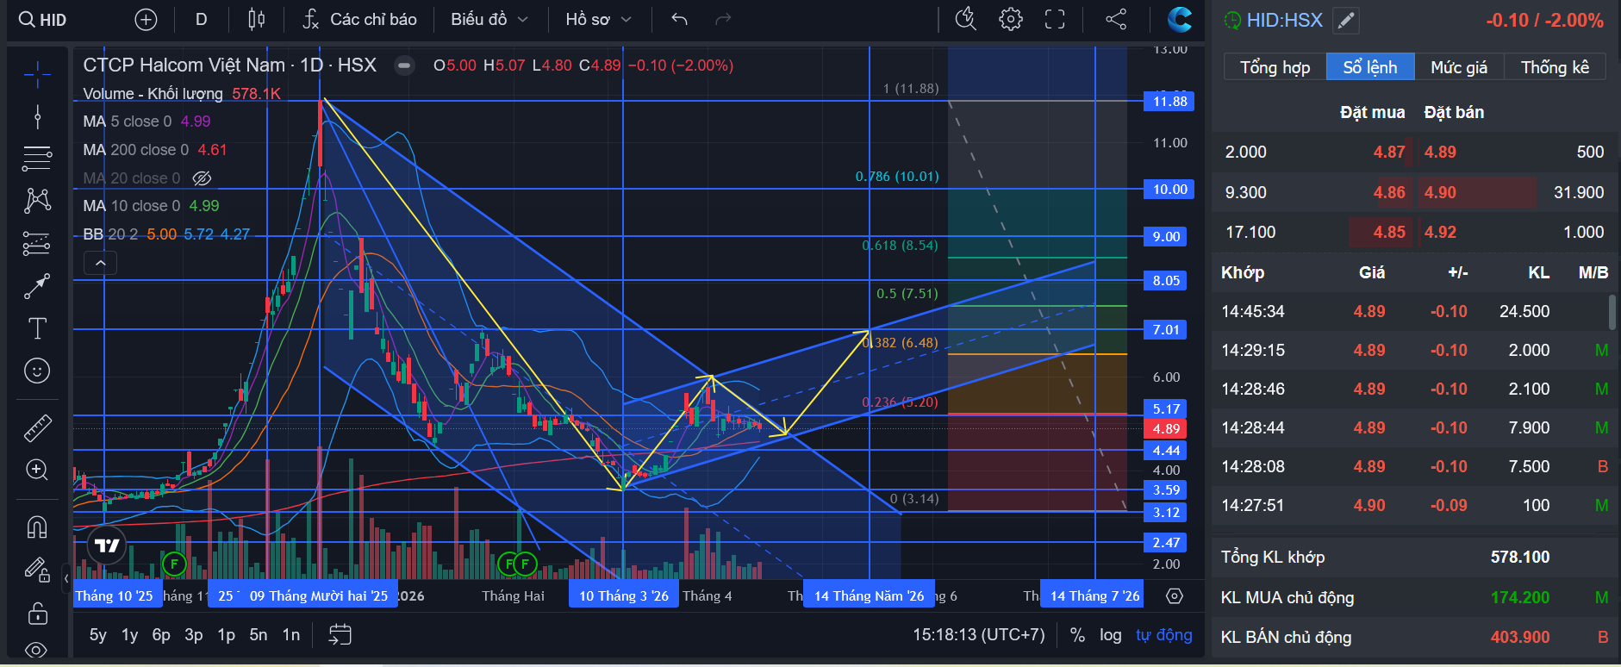Screen dimensions: 1621x667
Task: Hide all drawings with the eye icon
Action: [x=37, y=650]
